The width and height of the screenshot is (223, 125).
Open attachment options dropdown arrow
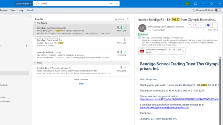183,51
